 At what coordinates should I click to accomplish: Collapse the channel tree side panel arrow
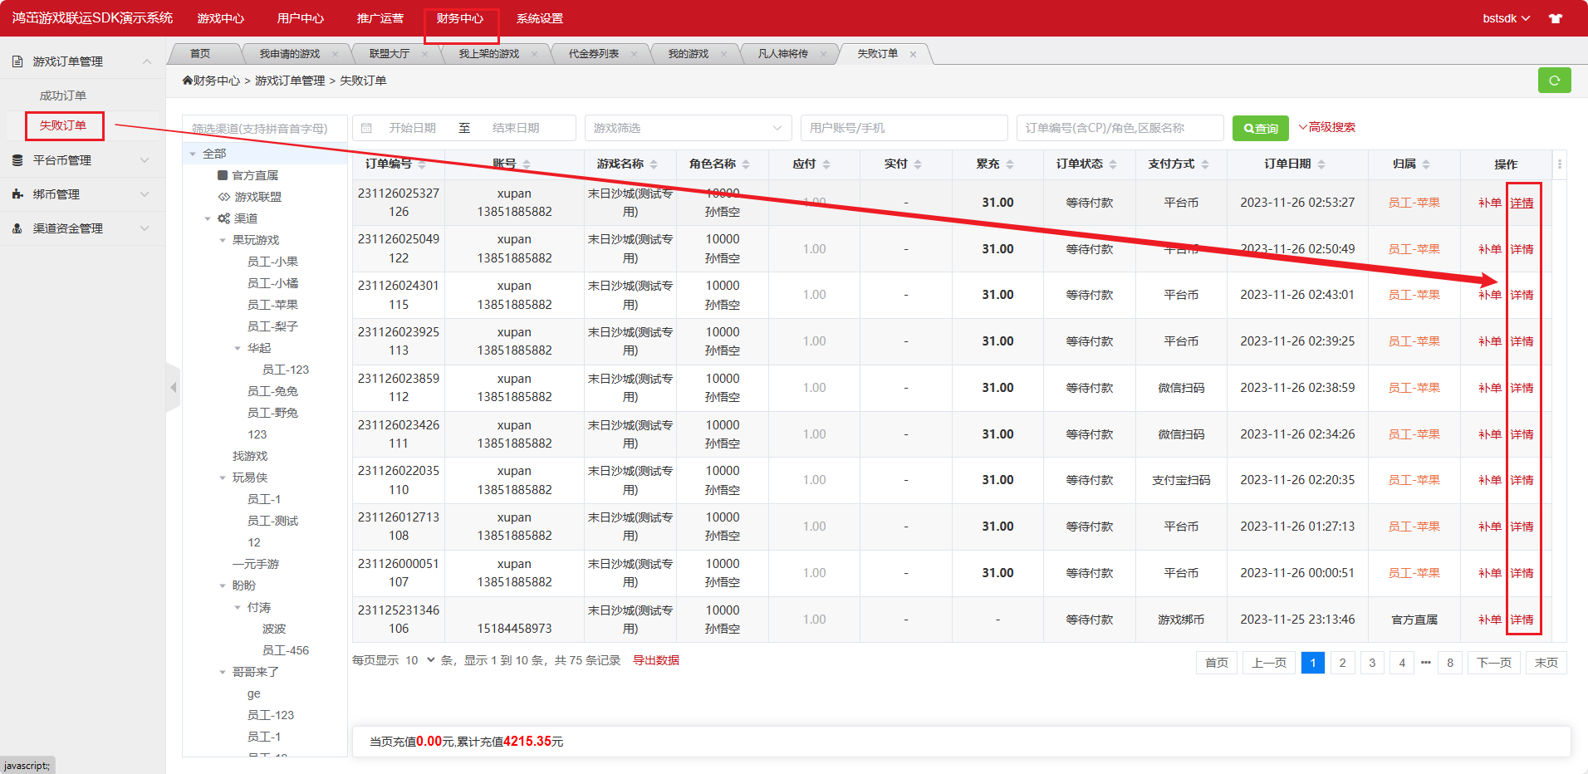click(174, 388)
